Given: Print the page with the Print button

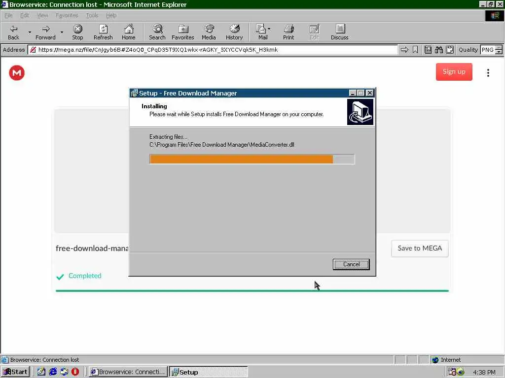Looking at the screenshot, I should pyautogui.click(x=288, y=32).
